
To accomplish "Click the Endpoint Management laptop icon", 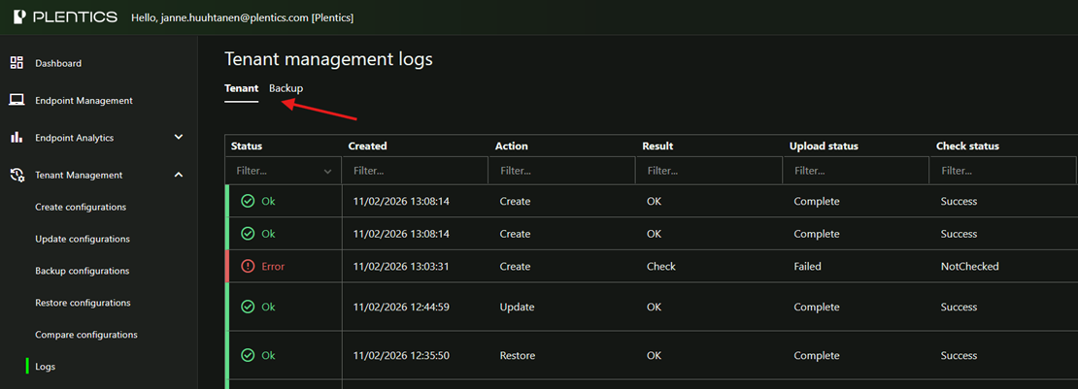I will 17,100.
